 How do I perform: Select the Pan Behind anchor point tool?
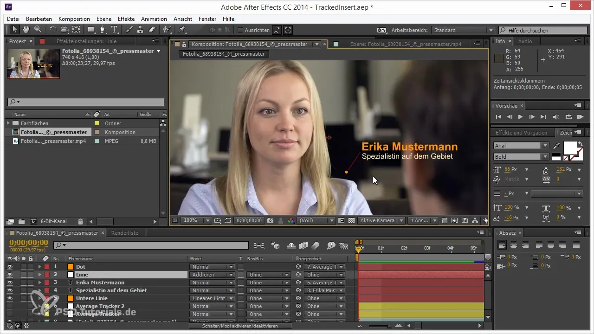pyautogui.click(x=76, y=30)
